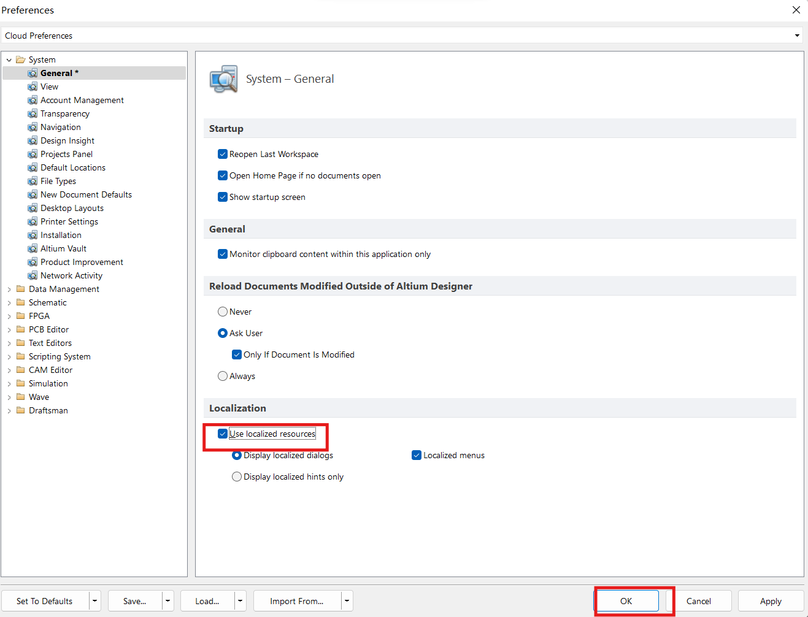Click the Import From... button
This screenshot has width=808, height=617.
click(298, 601)
